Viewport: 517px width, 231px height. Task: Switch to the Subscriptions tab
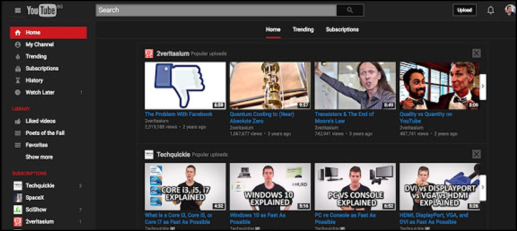coord(342,29)
